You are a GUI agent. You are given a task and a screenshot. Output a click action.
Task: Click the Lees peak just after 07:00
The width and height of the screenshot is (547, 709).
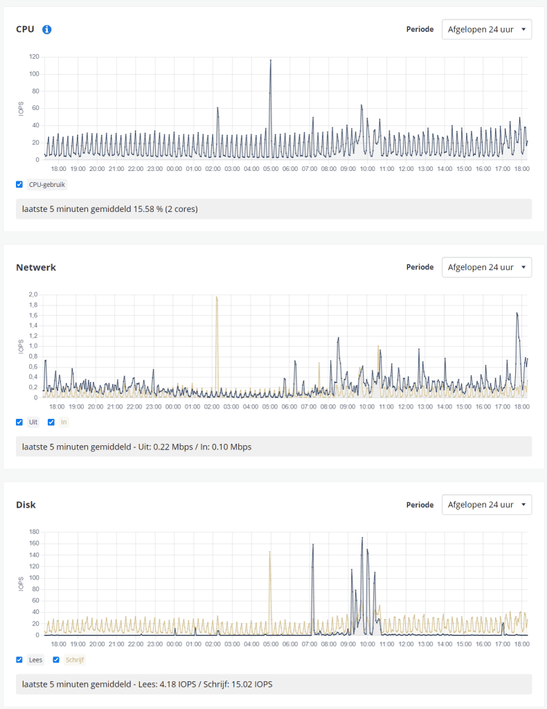coord(313,546)
